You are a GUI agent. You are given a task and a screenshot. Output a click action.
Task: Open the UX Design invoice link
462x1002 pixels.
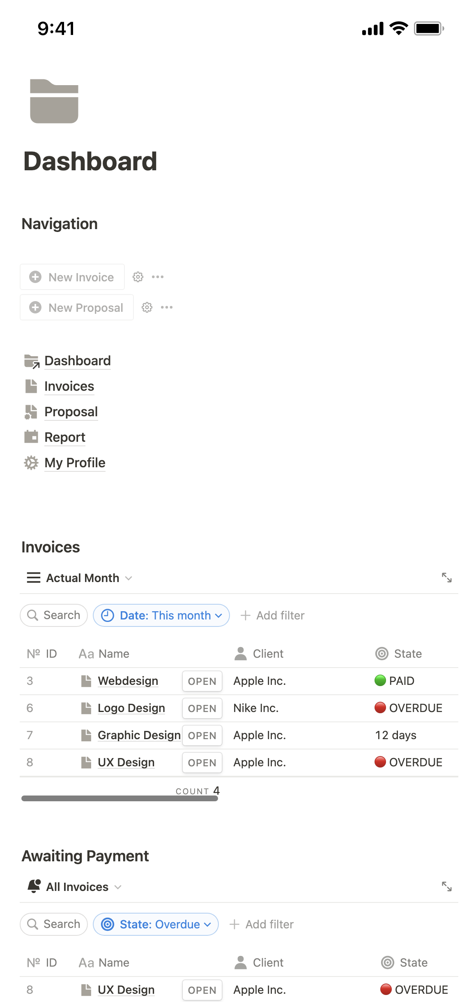(126, 762)
